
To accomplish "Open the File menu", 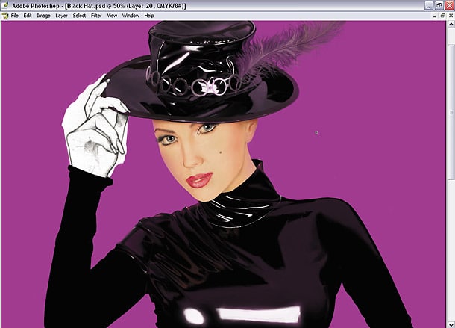I will coord(14,16).
